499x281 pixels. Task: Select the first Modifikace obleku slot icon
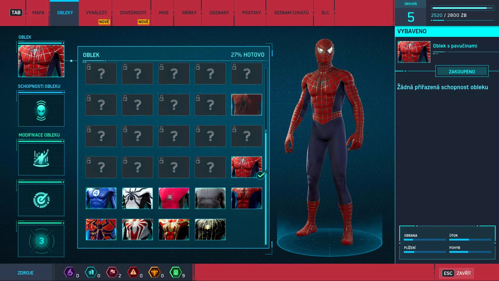pos(41,159)
